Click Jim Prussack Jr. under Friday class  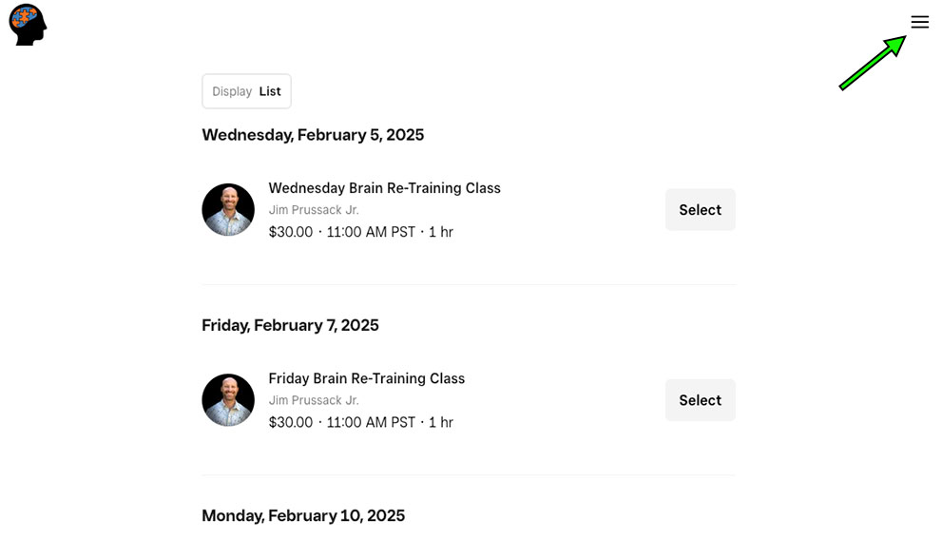tap(314, 400)
